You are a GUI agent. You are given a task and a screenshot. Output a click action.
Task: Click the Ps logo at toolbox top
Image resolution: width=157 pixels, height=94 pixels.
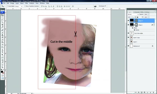click(x=3, y=12)
